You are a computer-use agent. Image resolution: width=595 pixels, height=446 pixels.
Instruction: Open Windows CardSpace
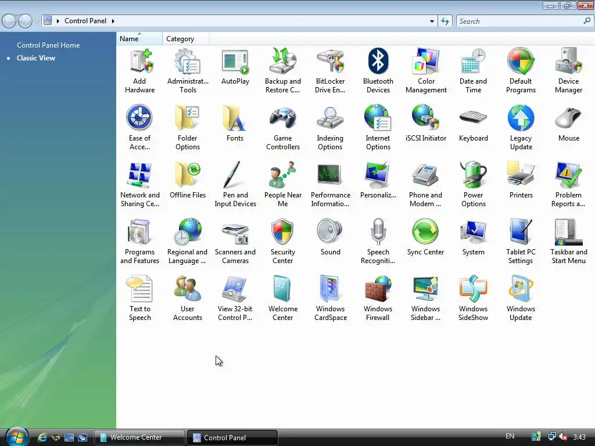(330, 298)
